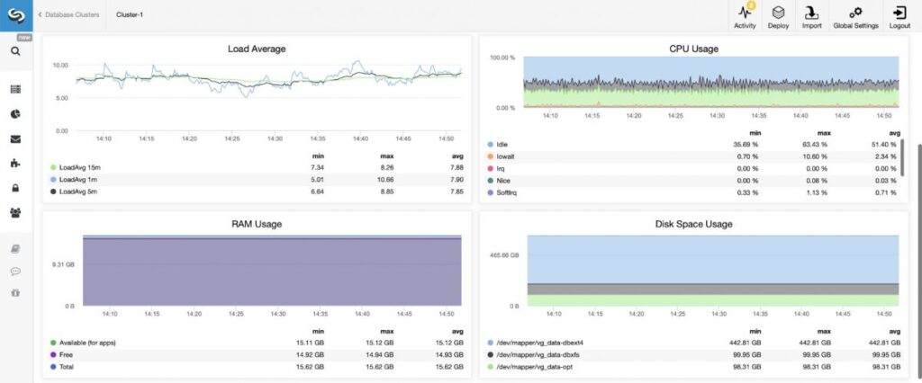The image size is (922, 383).
Task: Open the envelope mail sidebar icon
Action: (16, 139)
